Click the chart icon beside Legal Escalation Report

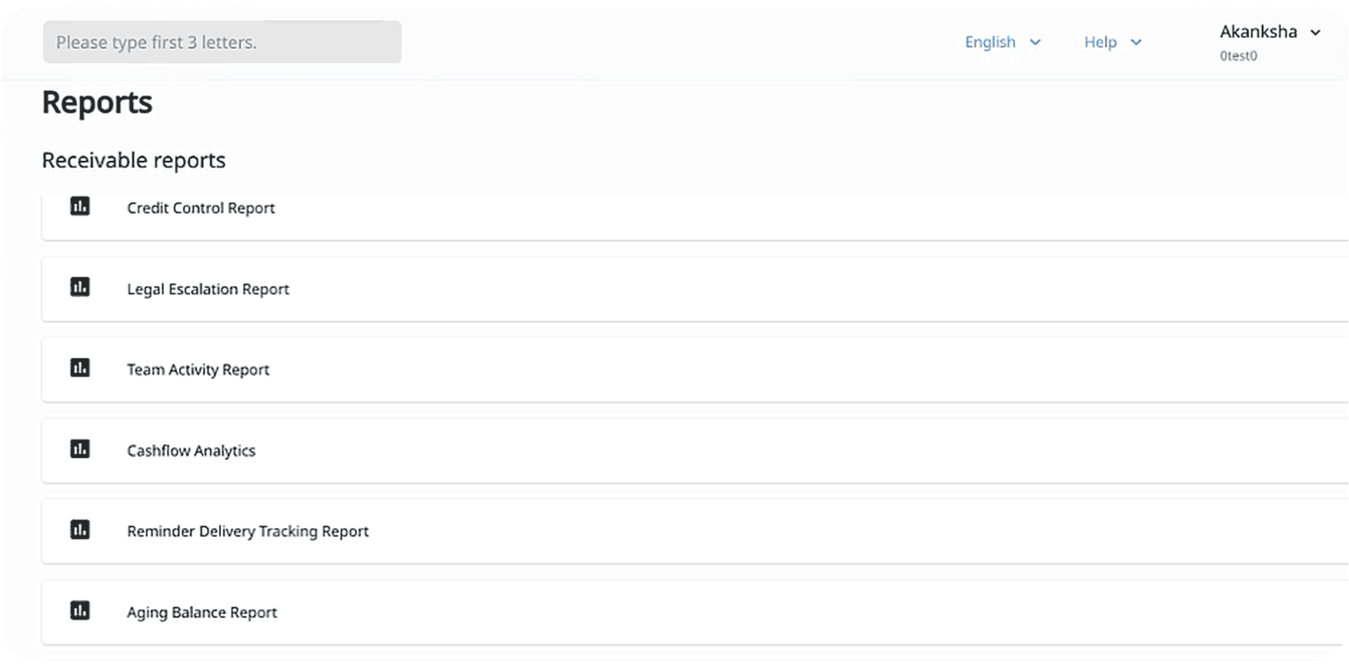80,287
